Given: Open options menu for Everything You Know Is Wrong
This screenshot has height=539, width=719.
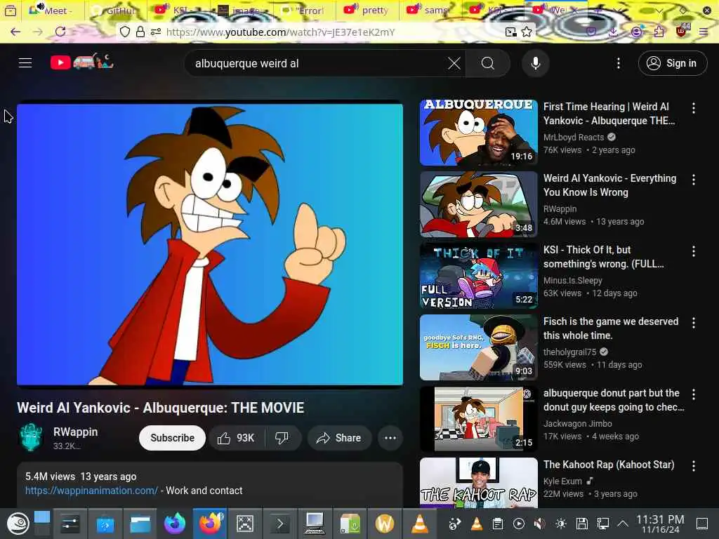Looking at the screenshot, I should tap(693, 180).
